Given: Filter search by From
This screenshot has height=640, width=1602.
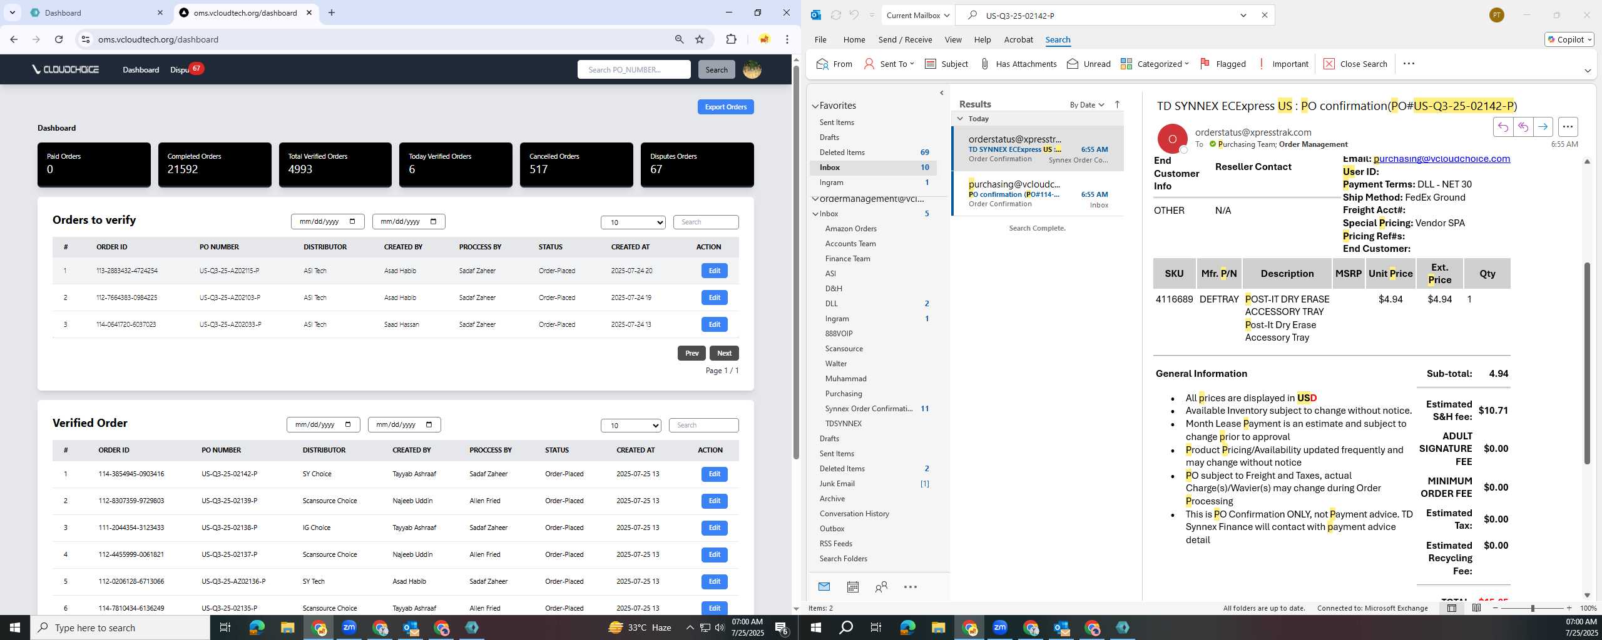Looking at the screenshot, I should (834, 64).
